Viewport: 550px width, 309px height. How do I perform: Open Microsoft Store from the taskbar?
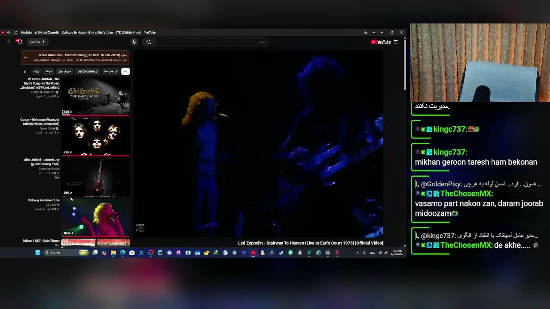[132, 253]
